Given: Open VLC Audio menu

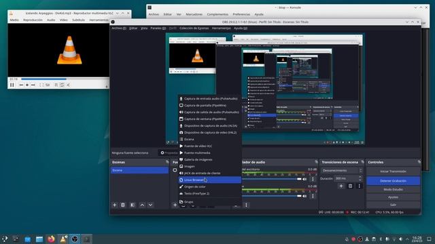Looking at the screenshot, I should click(51, 20).
